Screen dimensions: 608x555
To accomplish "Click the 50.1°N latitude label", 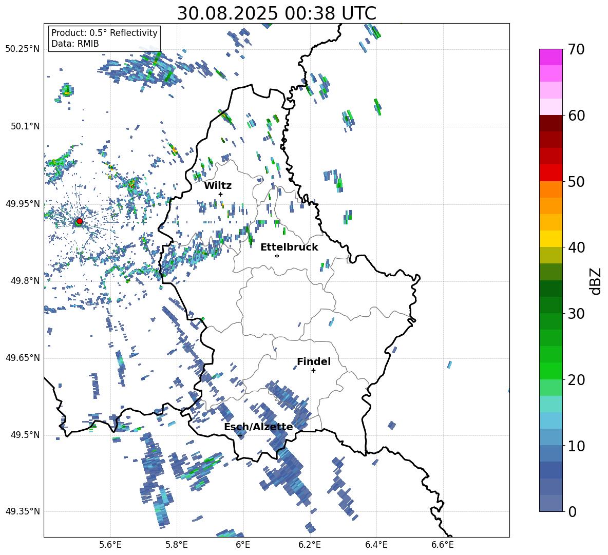I will click(x=25, y=127).
